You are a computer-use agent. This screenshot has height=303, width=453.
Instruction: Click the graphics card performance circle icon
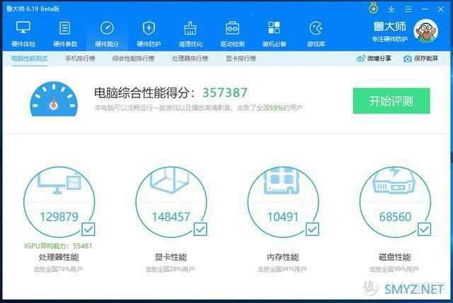tap(171, 202)
